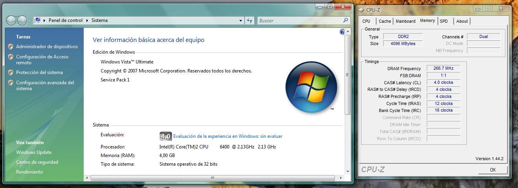Image resolution: width=518 pixels, height=188 pixels.
Task: Click horizontal scrollbar right arrow in Sistema window
Action: click(341, 178)
